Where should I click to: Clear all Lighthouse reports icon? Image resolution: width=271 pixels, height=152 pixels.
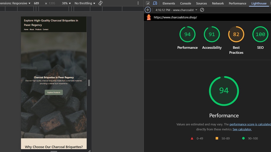(x=202, y=10)
